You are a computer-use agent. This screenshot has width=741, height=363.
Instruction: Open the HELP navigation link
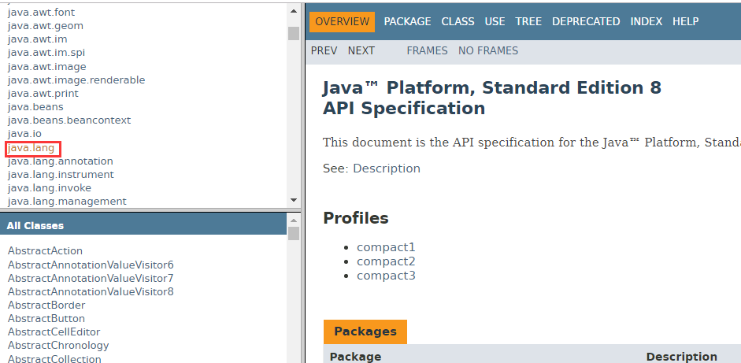tap(685, 22)
